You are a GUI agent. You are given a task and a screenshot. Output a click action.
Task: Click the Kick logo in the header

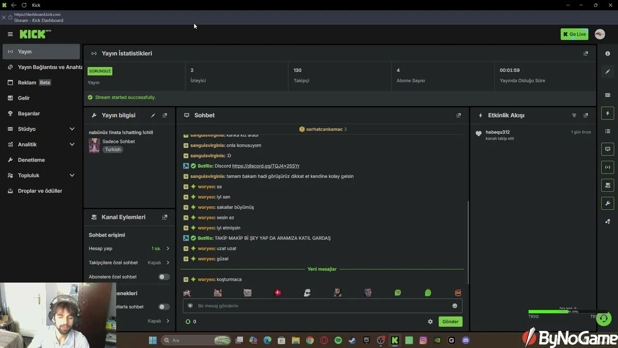(35, 34)
